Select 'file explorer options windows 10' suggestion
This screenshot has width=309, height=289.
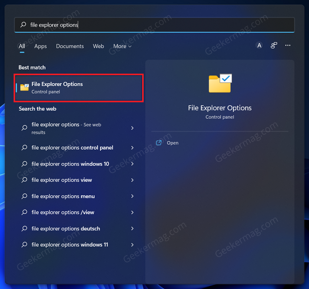pyautogui.click(x=78, y=164)
